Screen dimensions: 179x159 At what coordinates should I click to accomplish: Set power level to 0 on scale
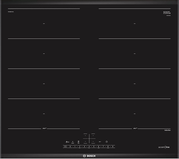[70, 147]
